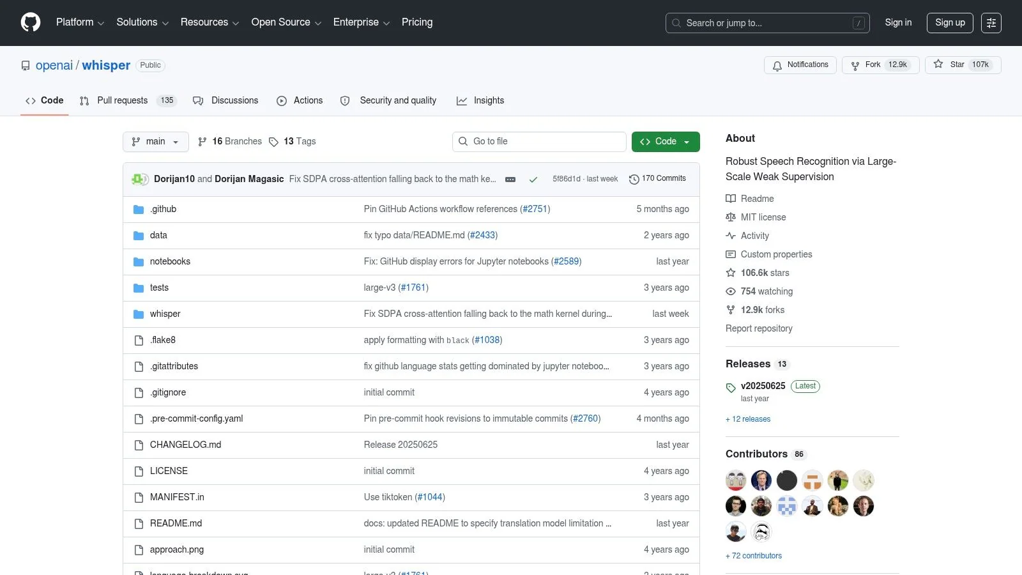
Task: Click the file icon for LICENSE
Action: click(x=139, y=471)
